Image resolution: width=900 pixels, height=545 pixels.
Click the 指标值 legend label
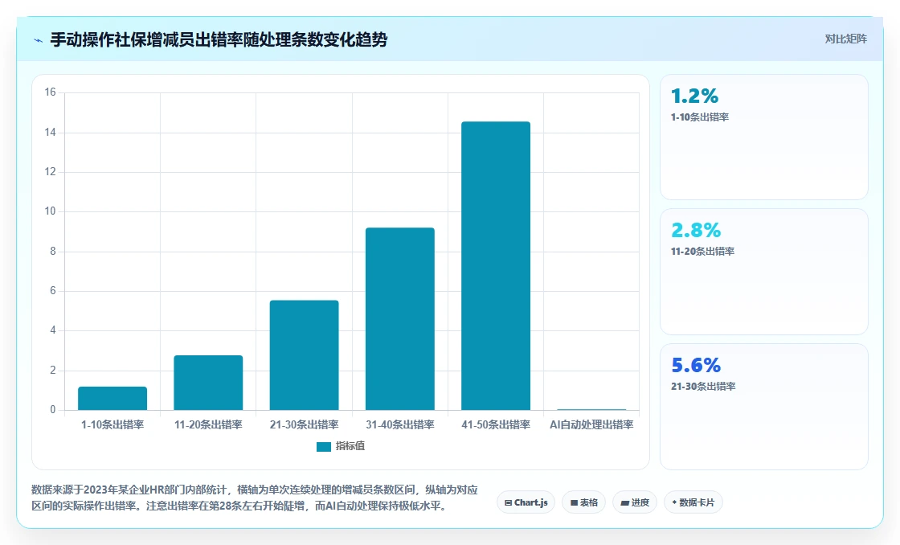[350, 446]
